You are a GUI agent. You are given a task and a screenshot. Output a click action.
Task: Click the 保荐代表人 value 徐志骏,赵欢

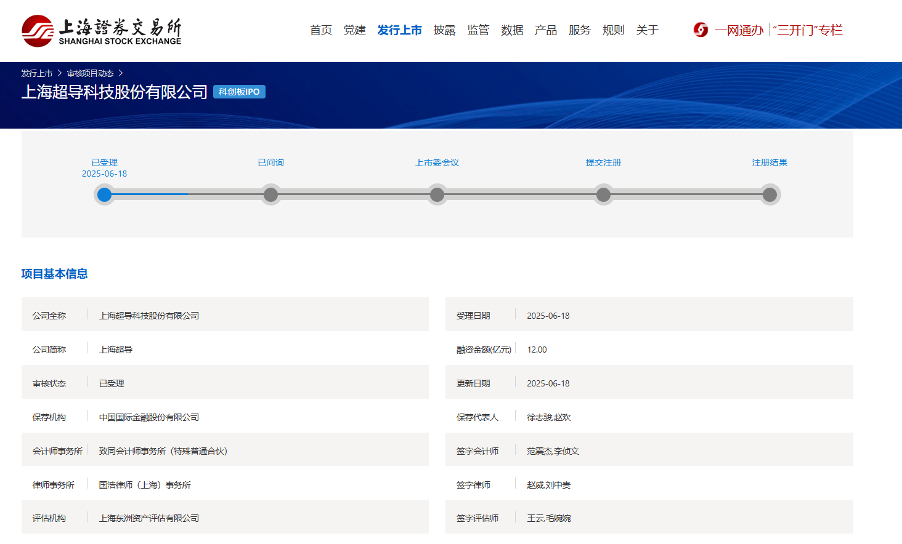(x=549, y=417)
